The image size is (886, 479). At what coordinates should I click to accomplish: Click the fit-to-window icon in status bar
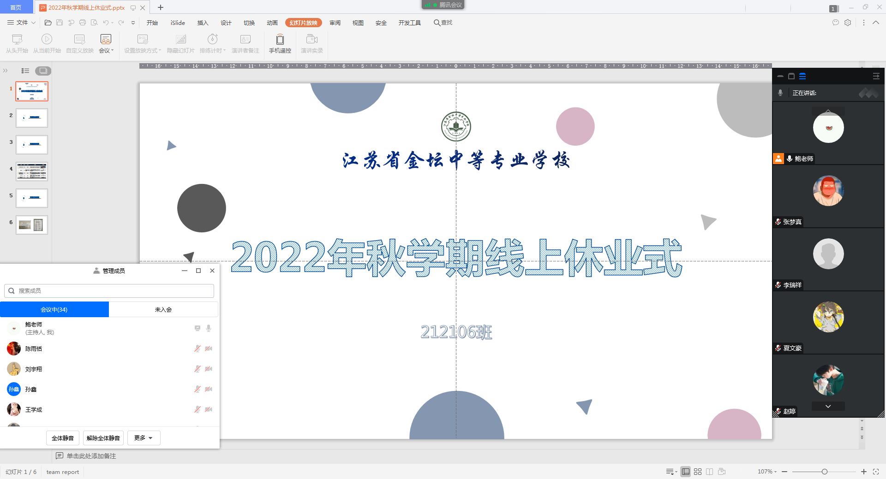pos(876,472)
